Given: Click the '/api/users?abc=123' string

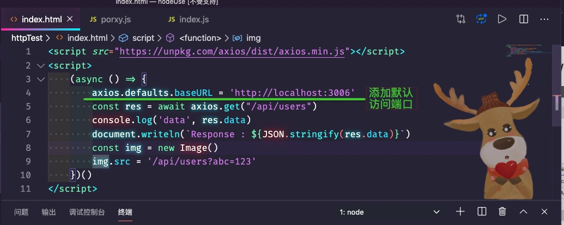Looking at the screenshot, I should [x=202, y=162].
